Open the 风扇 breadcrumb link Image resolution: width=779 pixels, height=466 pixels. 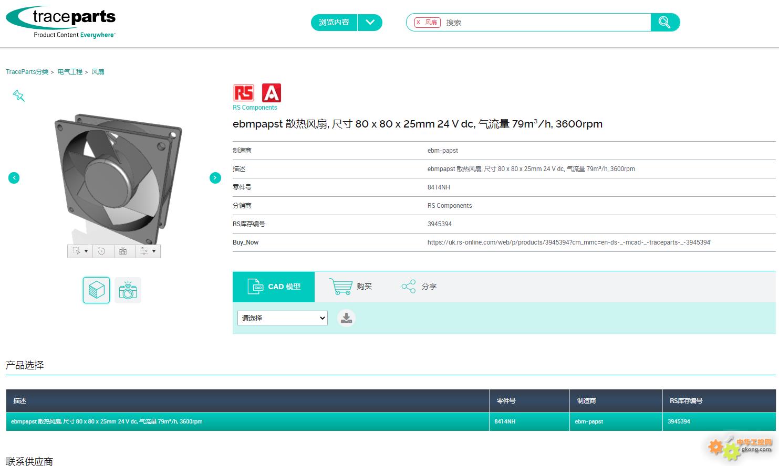click(98, 72)
